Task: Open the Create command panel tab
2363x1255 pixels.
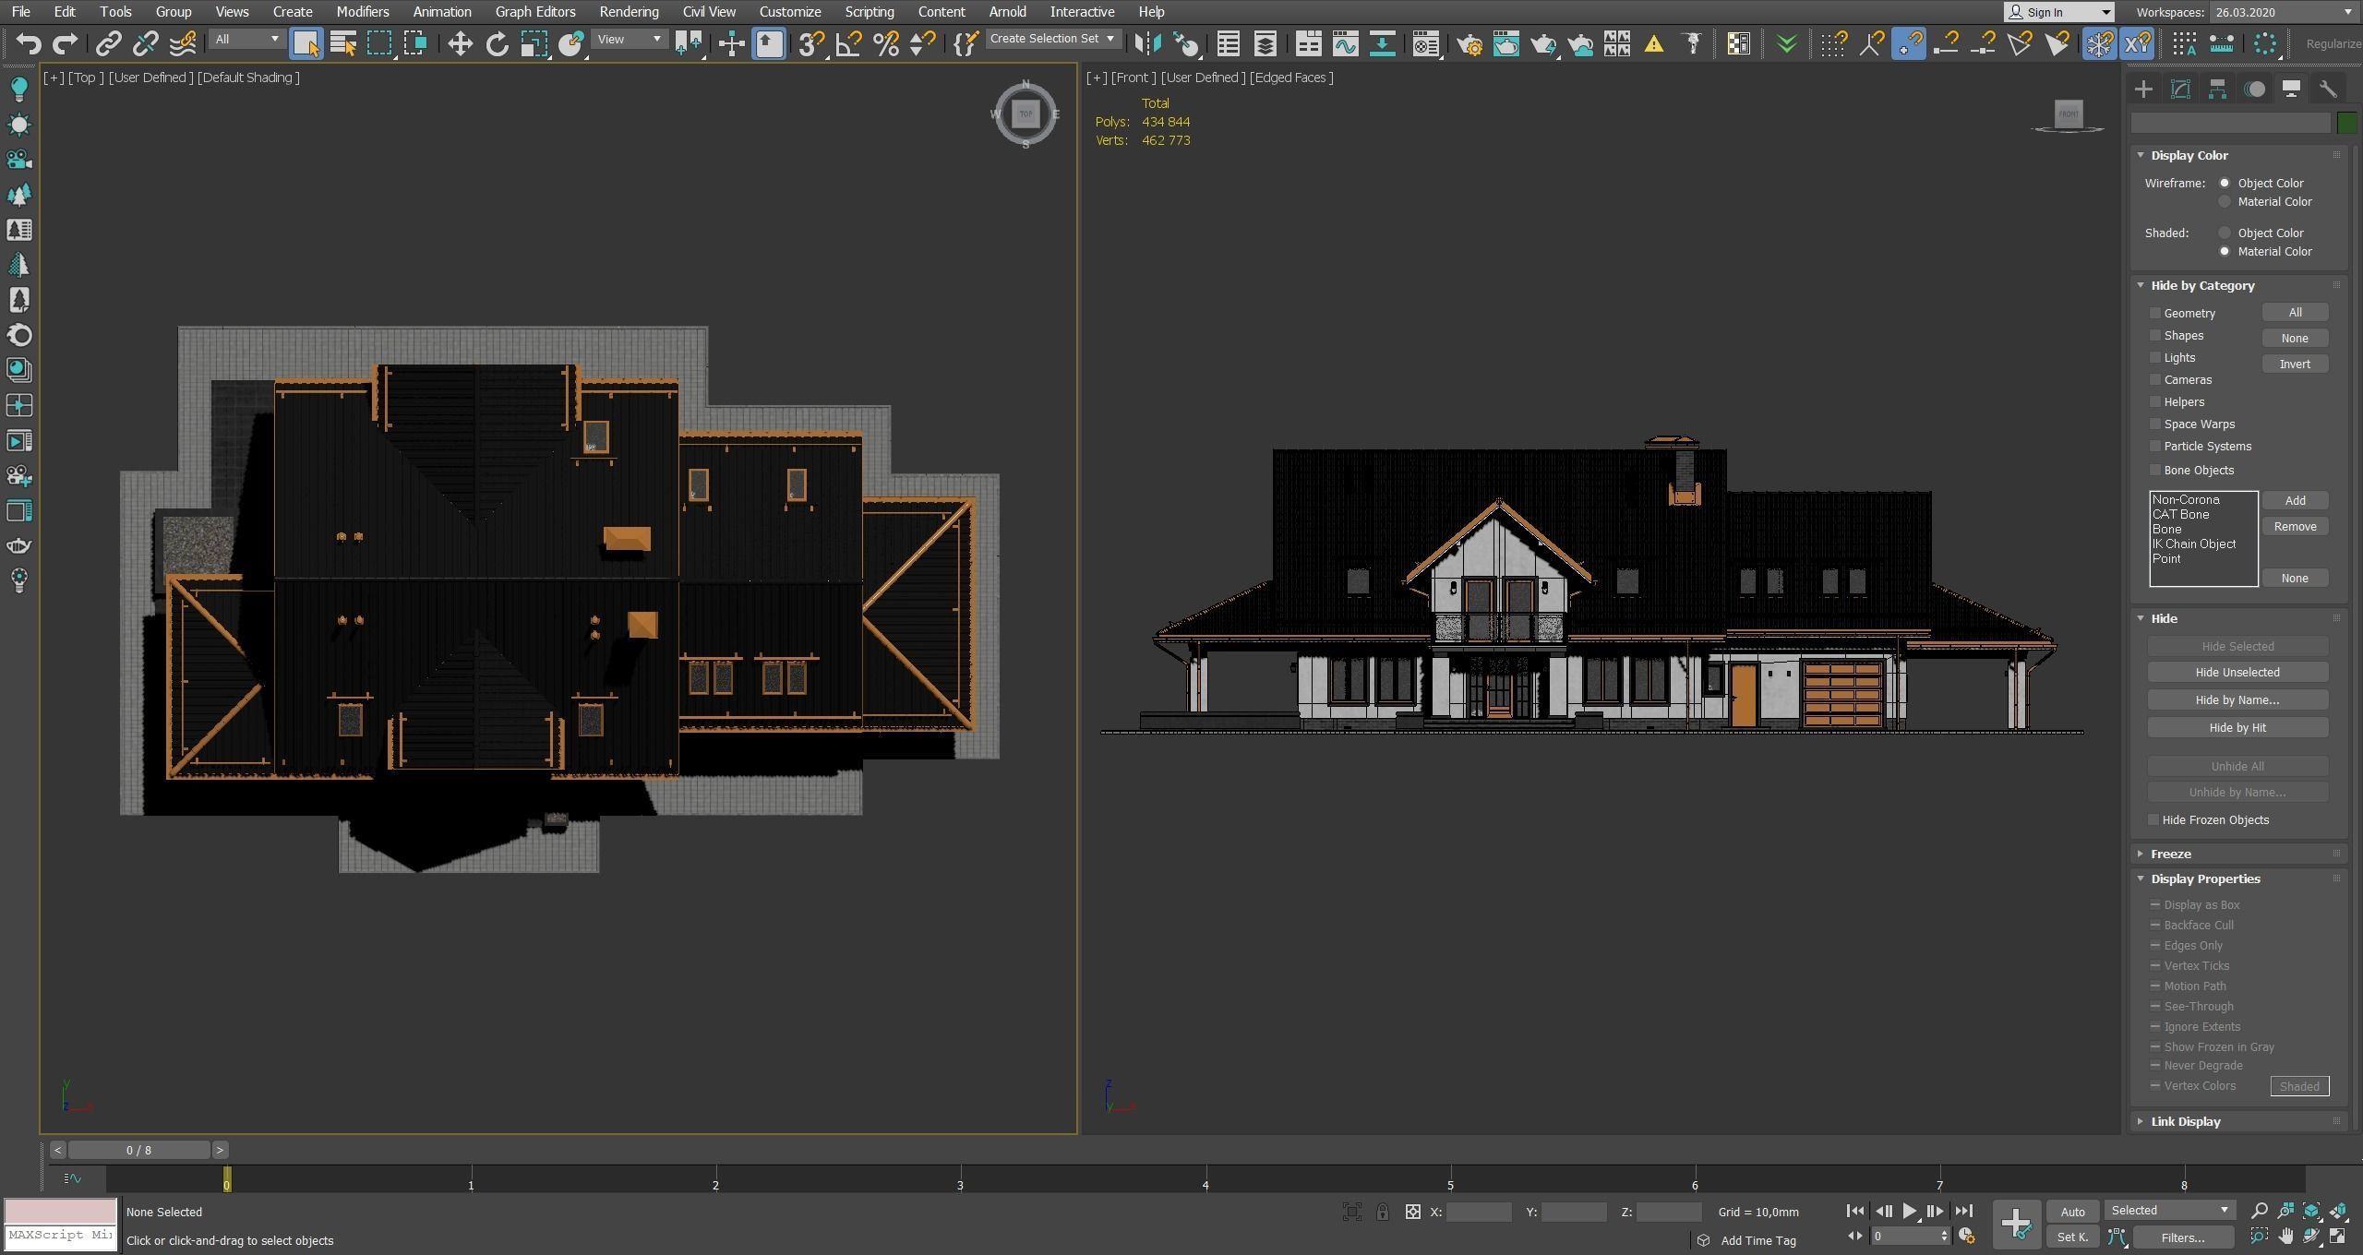Action: pos(2143,89)
